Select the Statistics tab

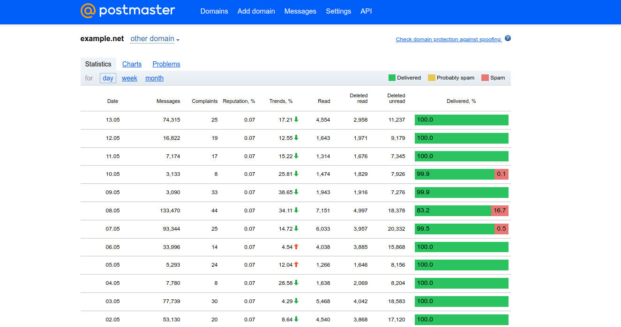[x=98, y=64]
